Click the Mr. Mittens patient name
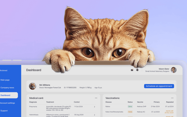This screenshot has height=117, width=187. point(45,85)
